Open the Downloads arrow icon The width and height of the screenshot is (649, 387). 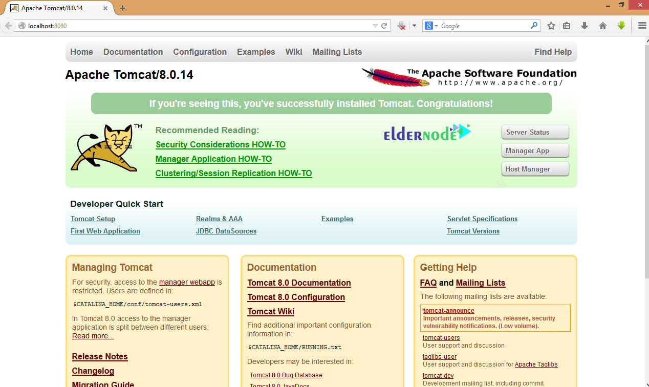585,26
